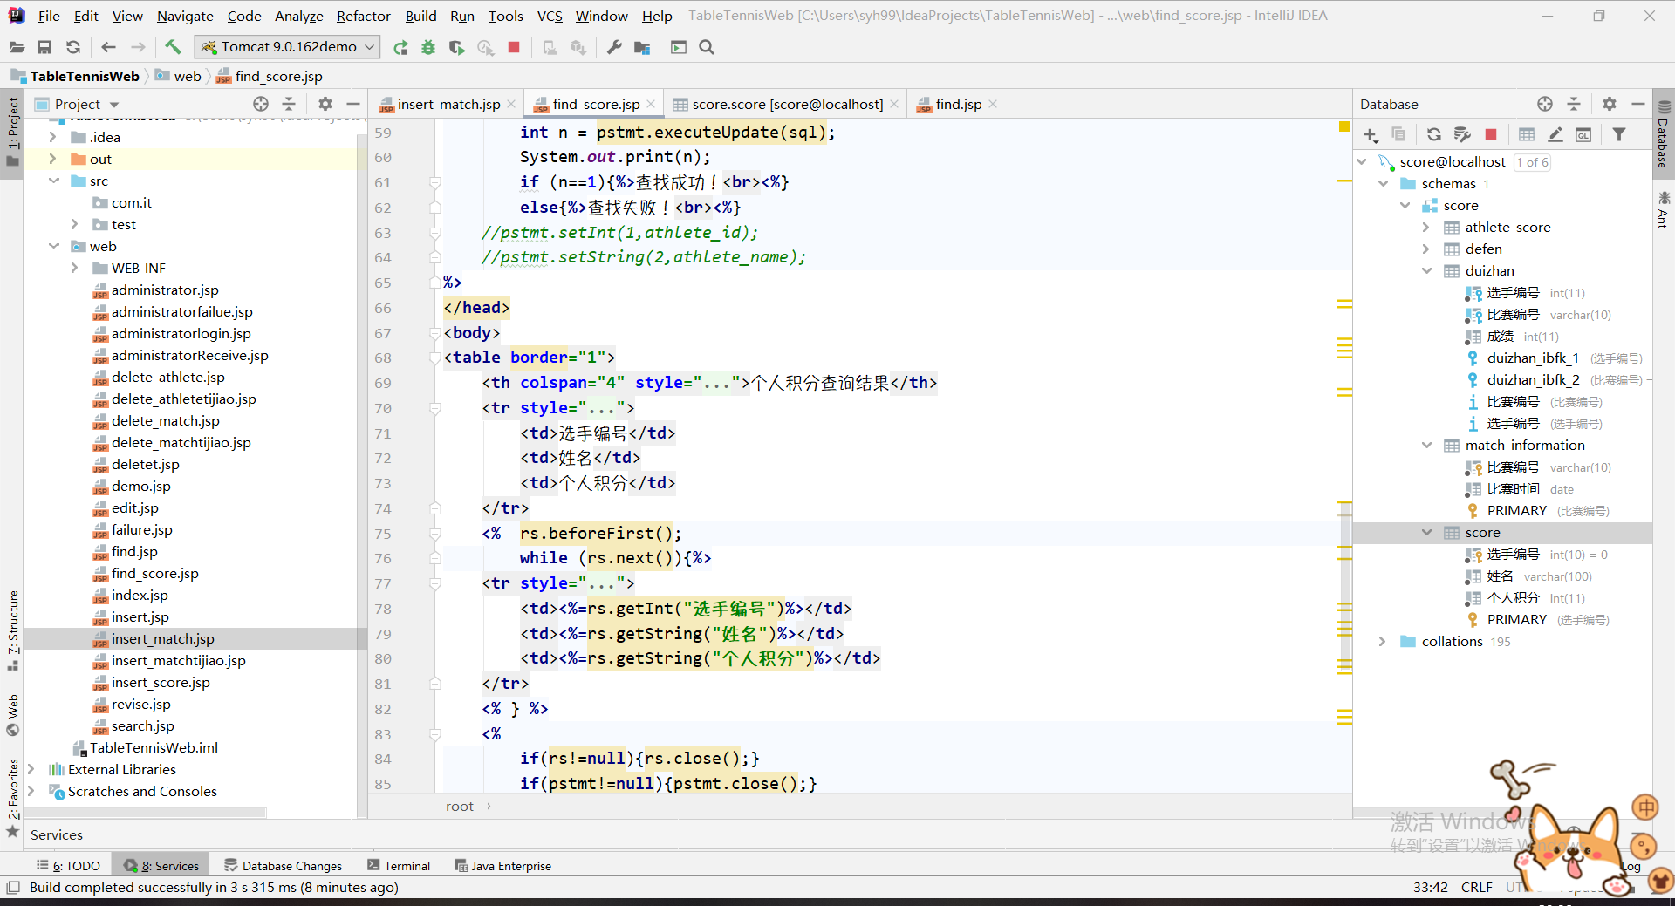1675x906 pixels.
Task: Switch to find.jsp editor tab
Action: click(x=958, y=104)
